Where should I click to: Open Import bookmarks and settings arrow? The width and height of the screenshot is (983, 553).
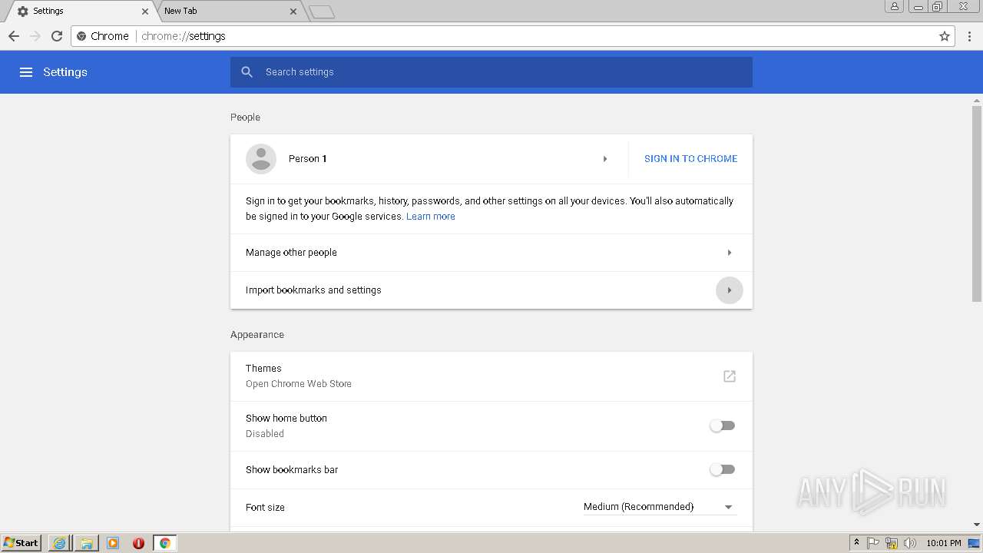click(x=730, y=290)
